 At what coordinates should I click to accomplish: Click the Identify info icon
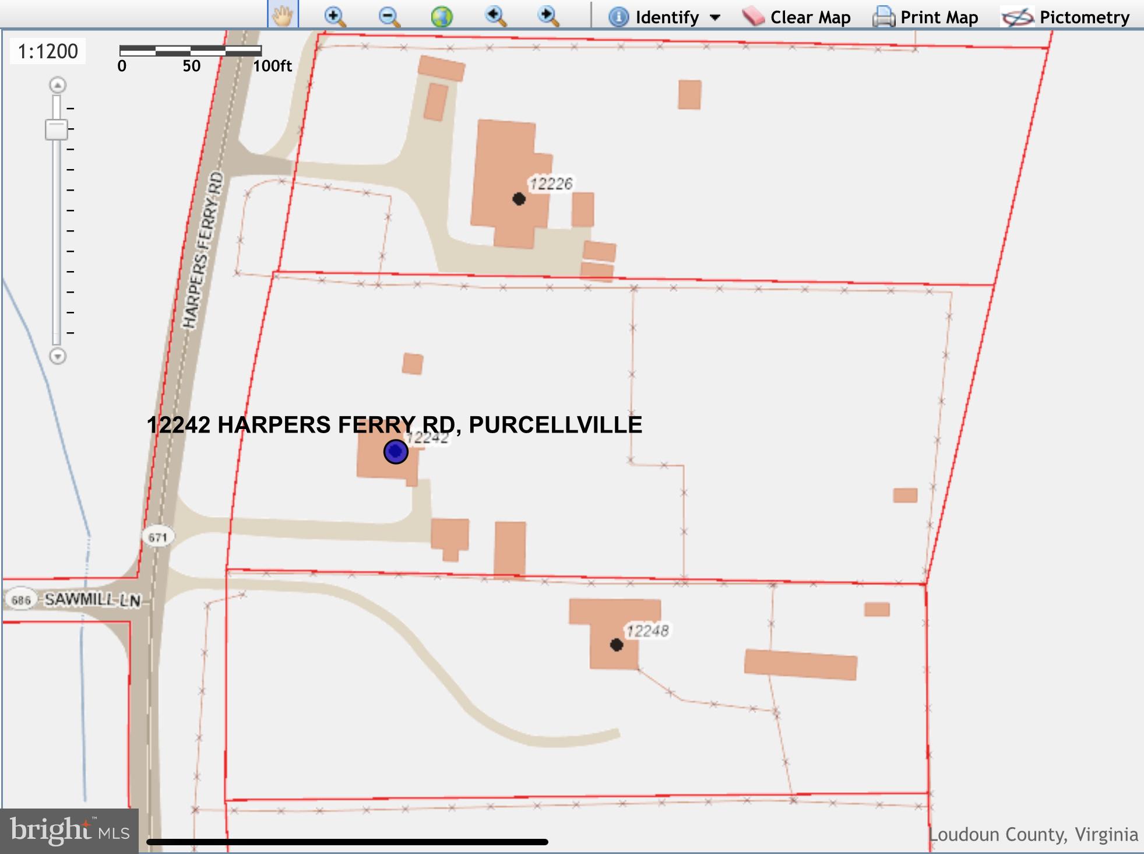click(x=618, y=17)
